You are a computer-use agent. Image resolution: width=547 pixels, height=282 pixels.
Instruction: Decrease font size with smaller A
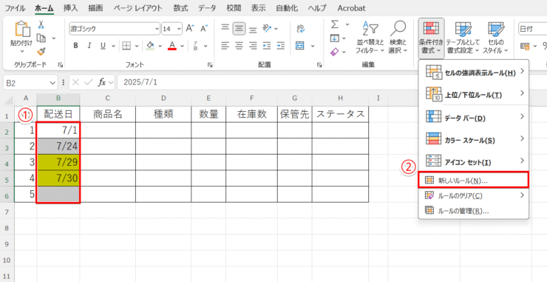[205, 28]
